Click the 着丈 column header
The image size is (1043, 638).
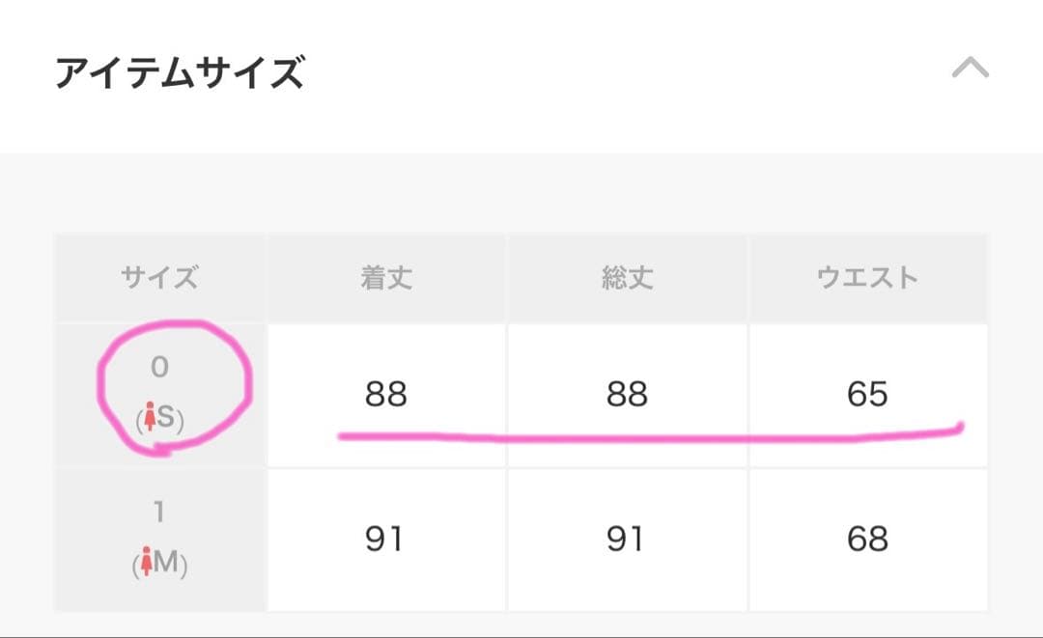pos(386,278)
